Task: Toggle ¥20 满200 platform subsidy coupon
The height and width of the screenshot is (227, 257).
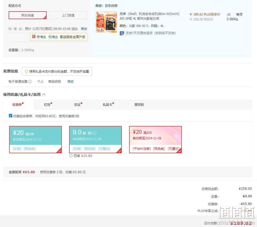Action: (x=155, y=140)
